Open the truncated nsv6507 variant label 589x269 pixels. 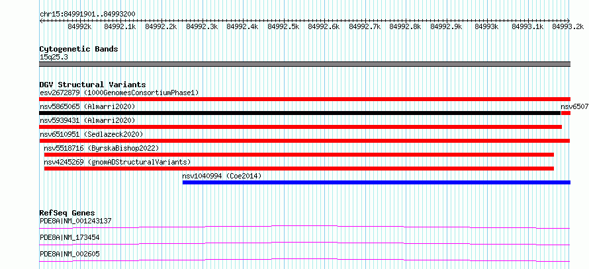(x=574, y=107)
